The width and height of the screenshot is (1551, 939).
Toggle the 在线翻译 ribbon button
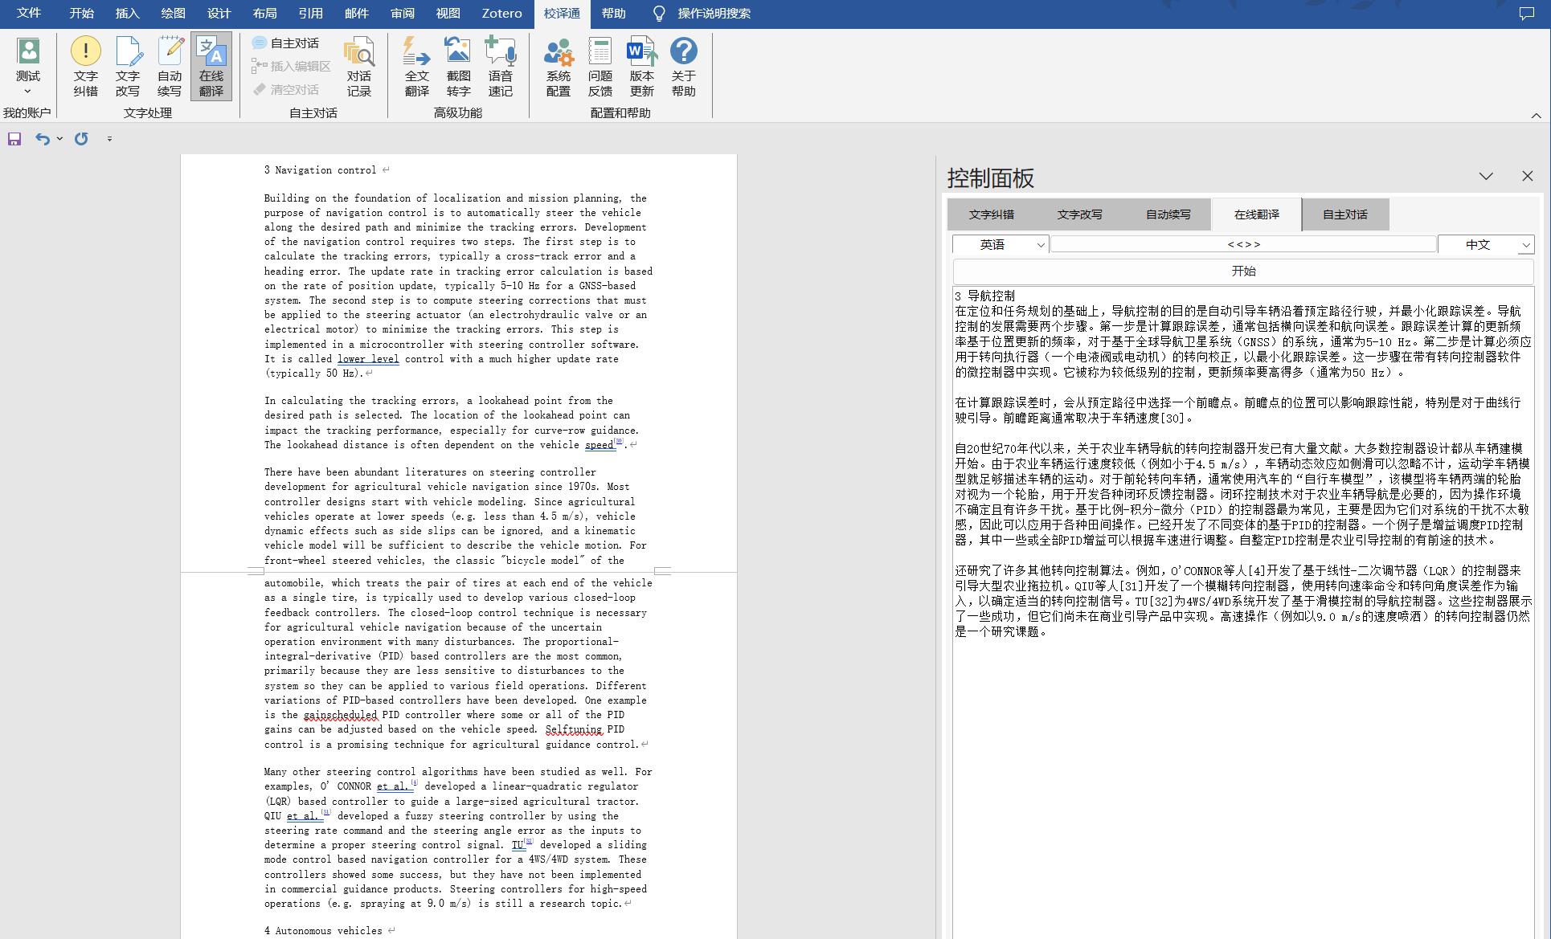point(211,67)
